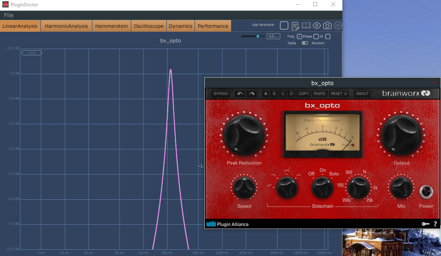Click the sidechain 'Solo' label
The width and height of the screenshot is (441, 256).
[334, 174]
